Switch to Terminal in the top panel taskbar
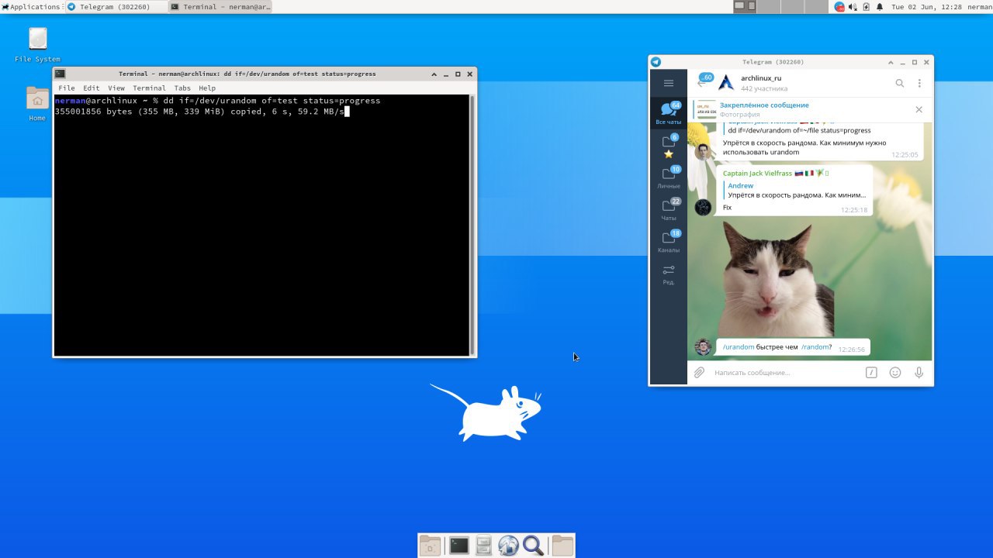The height and width of the screenshot is (558, 993). click(x=220, y=6)
